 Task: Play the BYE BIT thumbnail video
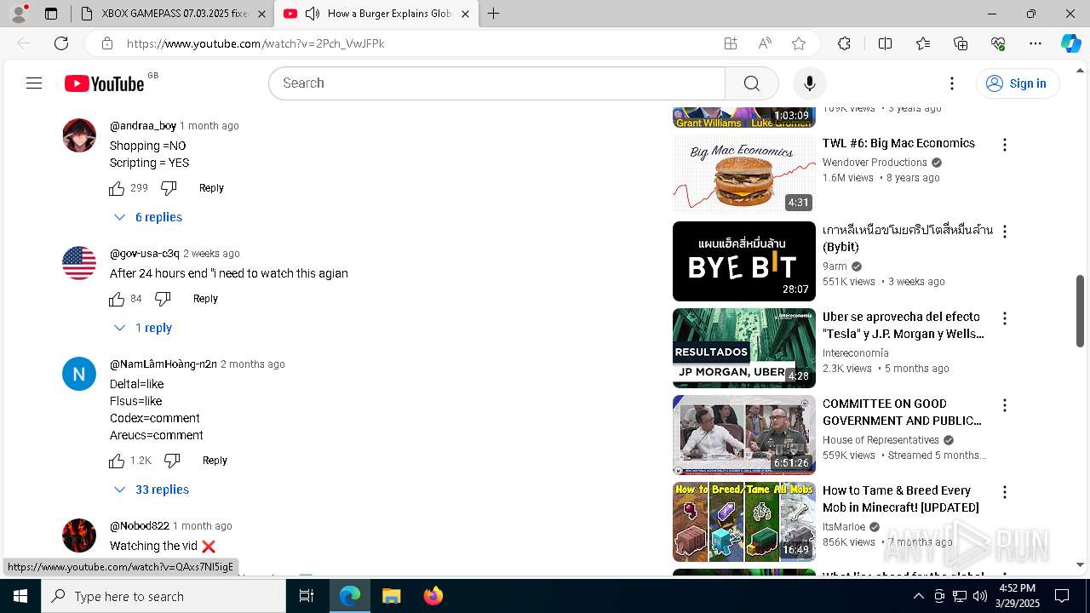click(x=744, y=261)
